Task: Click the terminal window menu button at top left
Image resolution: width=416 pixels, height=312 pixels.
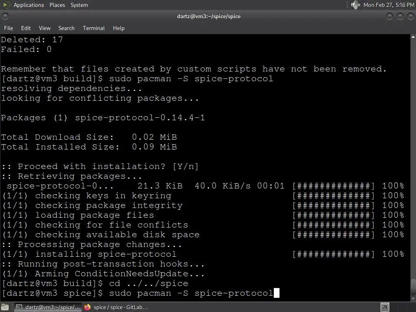Action: click(x=5, y=16)
